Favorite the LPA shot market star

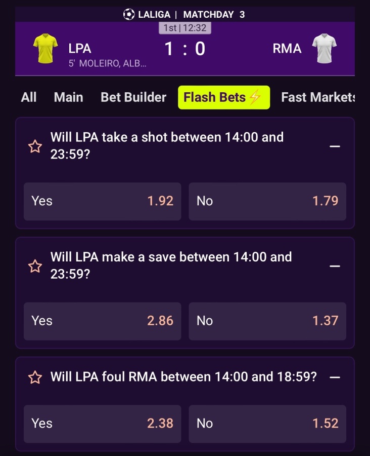[35, 147]
